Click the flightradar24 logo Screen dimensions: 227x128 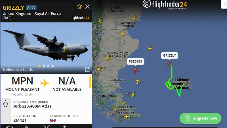pos(165,5)
